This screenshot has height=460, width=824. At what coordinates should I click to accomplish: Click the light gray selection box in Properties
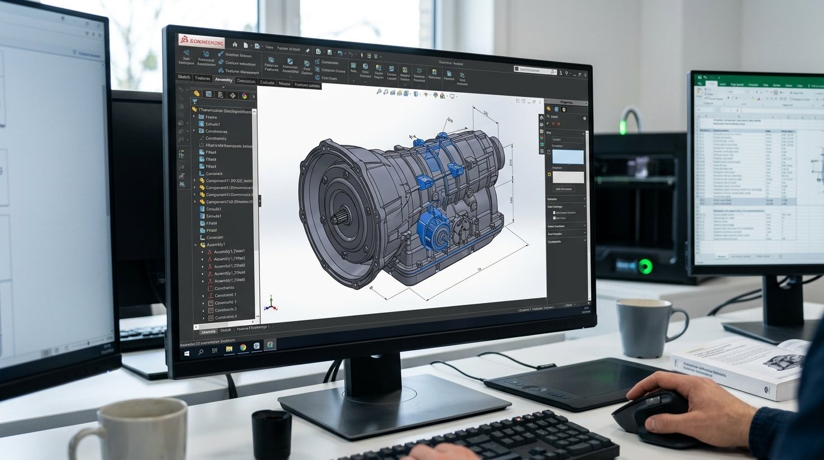click(x=568, y=177)
